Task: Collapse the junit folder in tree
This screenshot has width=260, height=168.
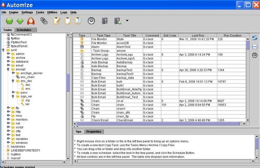Action: (x=3, y=50)
